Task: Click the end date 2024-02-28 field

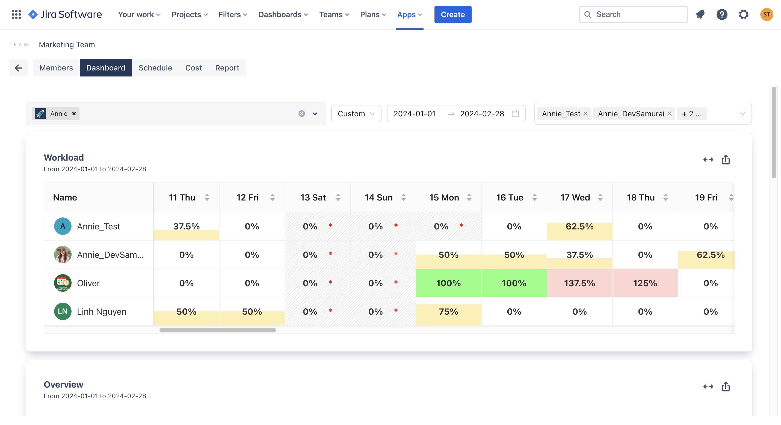Action: (482, 114)
